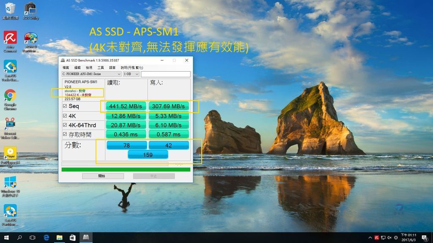Click the taskbar clock showing 01:11
Viewport: 433px width, 243px height.
408,238
